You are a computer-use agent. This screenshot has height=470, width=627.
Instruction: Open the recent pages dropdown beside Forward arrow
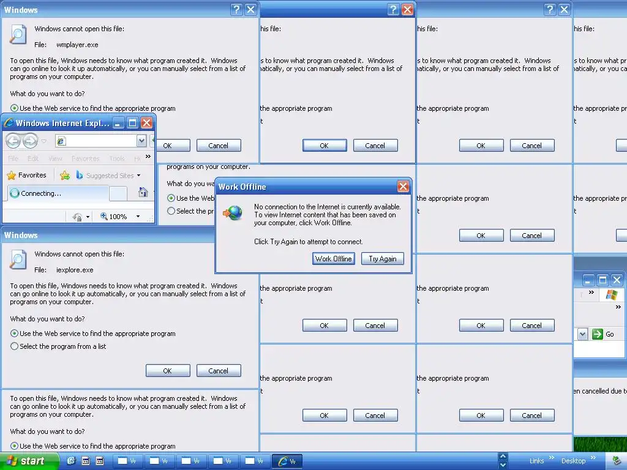click(x=44, y=141)
